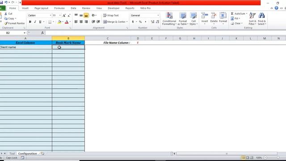
Task: Switch to the Tool sheet tab
Action: (x=12, y=153)
